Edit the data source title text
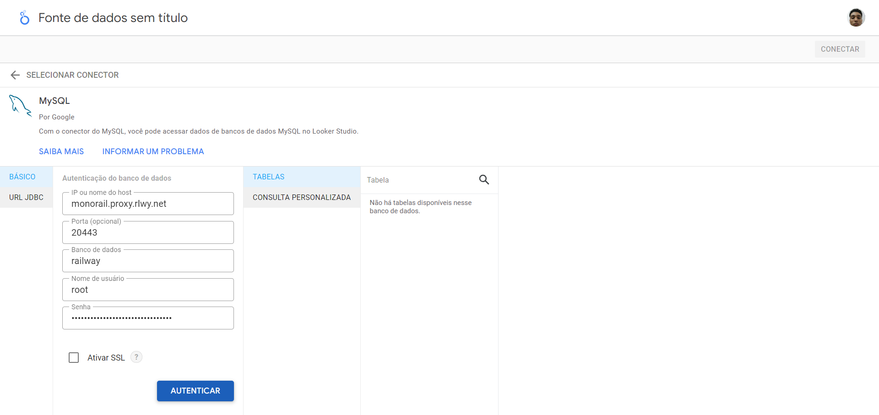Viewport: 879px width, 415px height. tap(113, 18)
